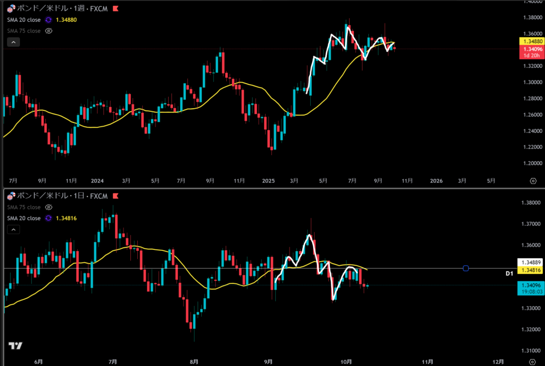Open chart settings gear on daily chart
The height and width of the screenshot is (366, 545).
tap(533, 361)
